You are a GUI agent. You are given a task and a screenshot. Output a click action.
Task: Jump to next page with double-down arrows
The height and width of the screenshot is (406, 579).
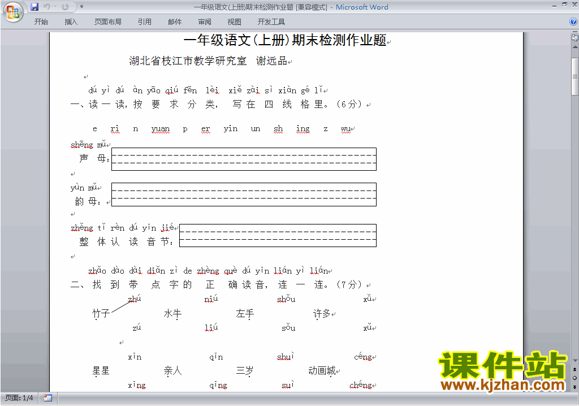[575, 387]
